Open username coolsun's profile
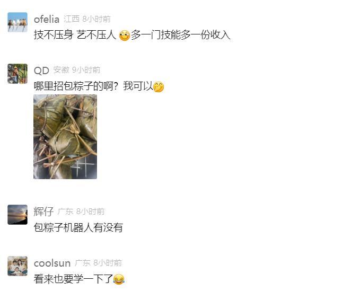This screenshot has height=291, width=351. pos(52,263)
